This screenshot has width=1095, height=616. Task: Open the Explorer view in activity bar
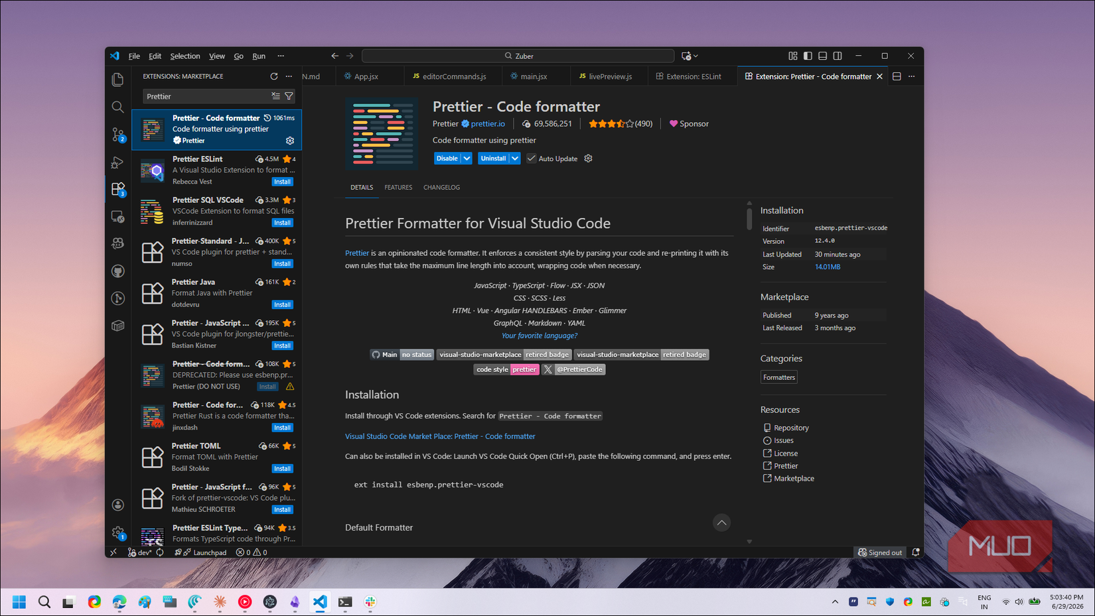point(118,80)
